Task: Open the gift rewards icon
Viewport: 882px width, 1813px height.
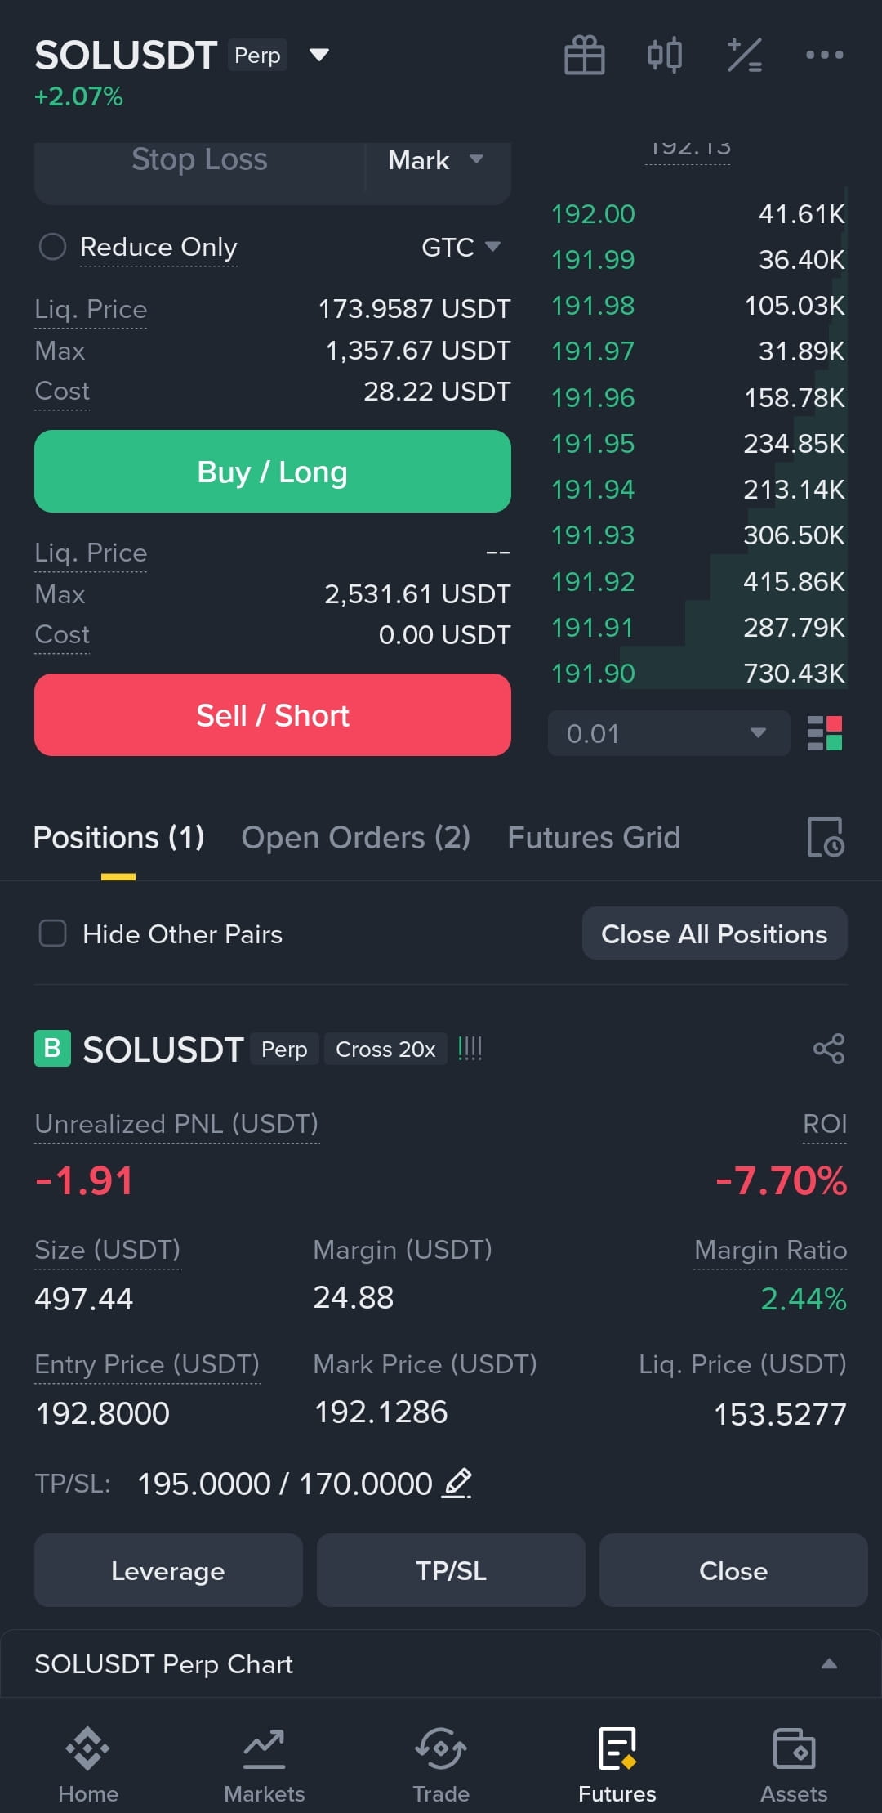Action: [585, 56]
